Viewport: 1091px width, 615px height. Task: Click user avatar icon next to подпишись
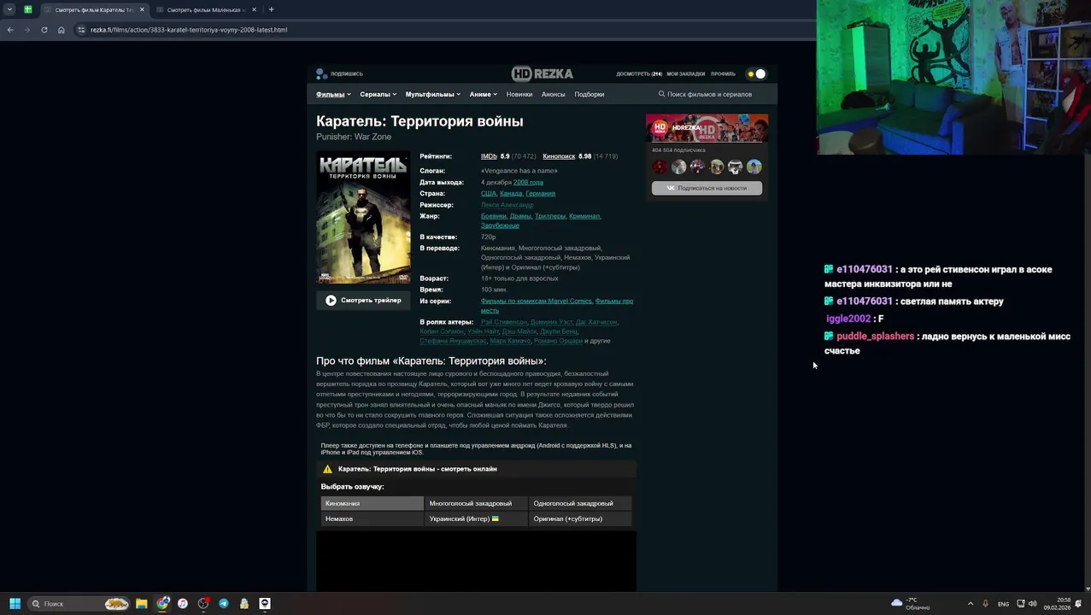321,74
